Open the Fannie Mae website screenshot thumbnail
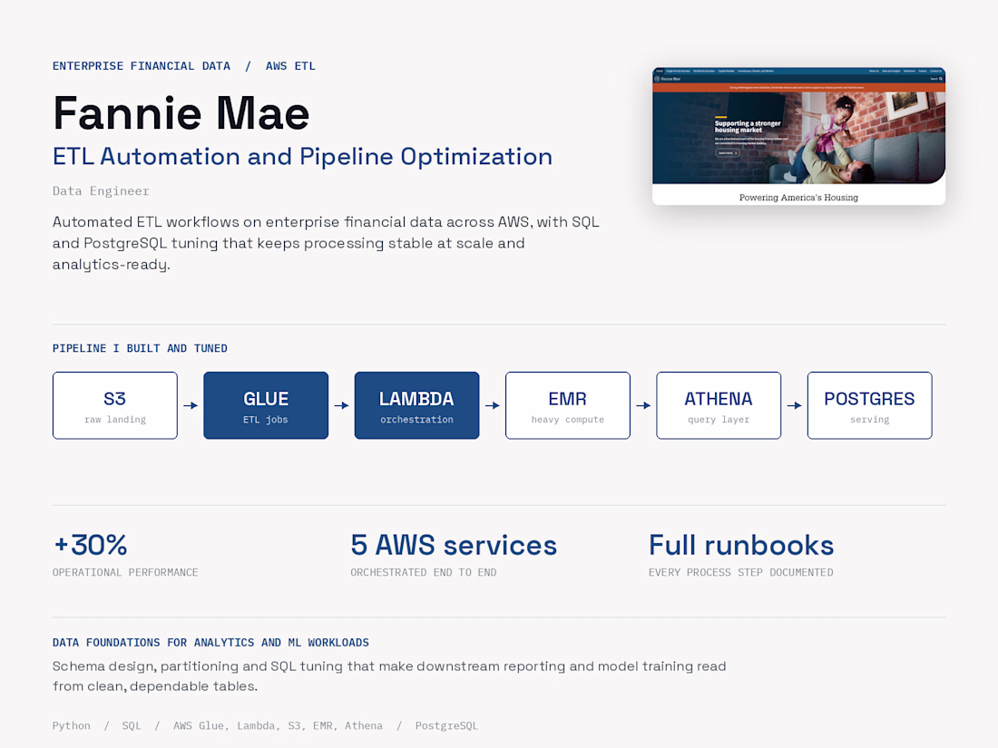 (x=798, y=136)
